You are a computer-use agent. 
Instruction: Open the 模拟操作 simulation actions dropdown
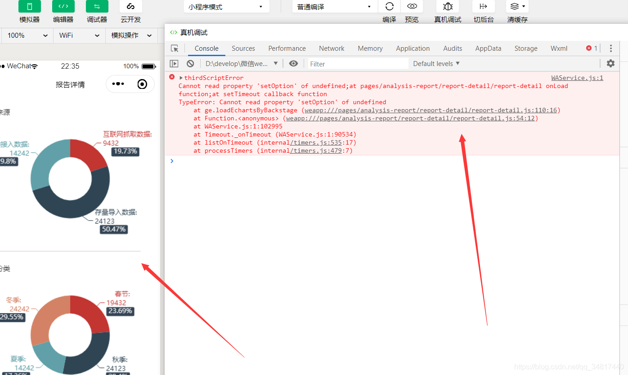point(131,35)
